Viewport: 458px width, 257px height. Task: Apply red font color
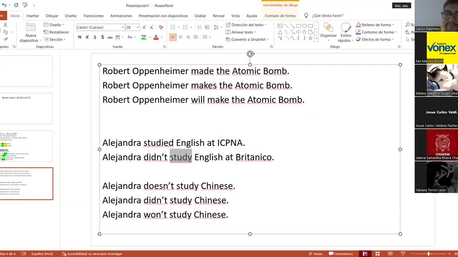(156, 37)
